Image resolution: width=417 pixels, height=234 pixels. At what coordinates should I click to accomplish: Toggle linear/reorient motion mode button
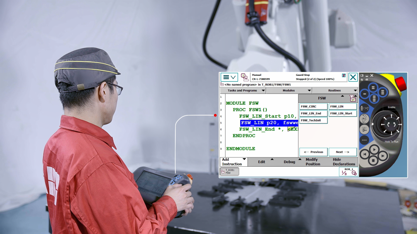364,119
